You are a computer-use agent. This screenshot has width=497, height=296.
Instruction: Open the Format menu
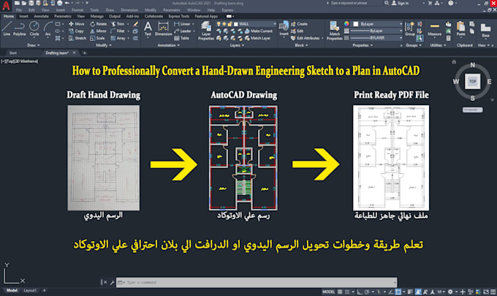77,10
